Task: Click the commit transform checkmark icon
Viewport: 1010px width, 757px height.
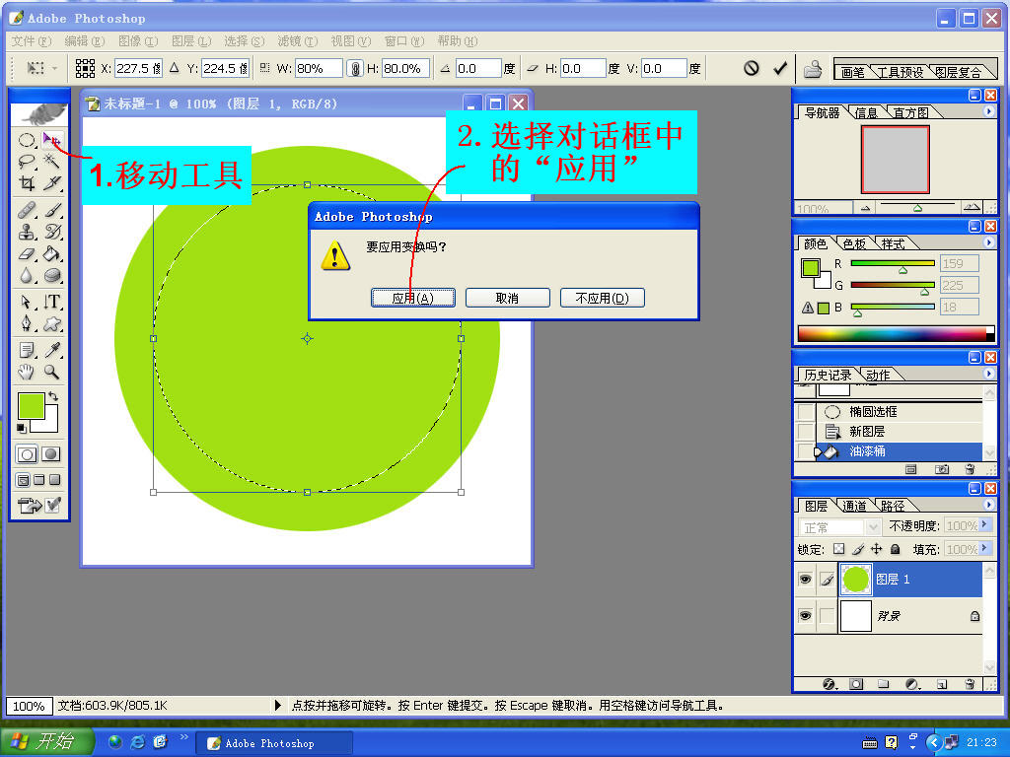Action: [780, 68]
